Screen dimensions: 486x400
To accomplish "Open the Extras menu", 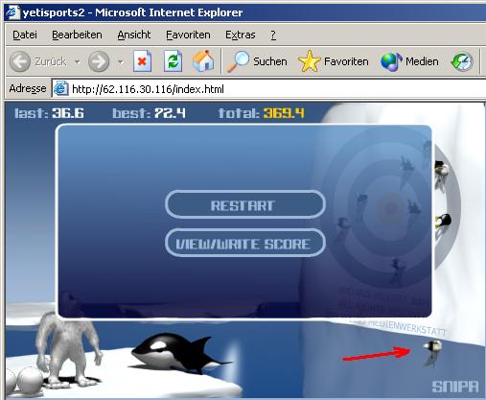I will tap(241, 35).
